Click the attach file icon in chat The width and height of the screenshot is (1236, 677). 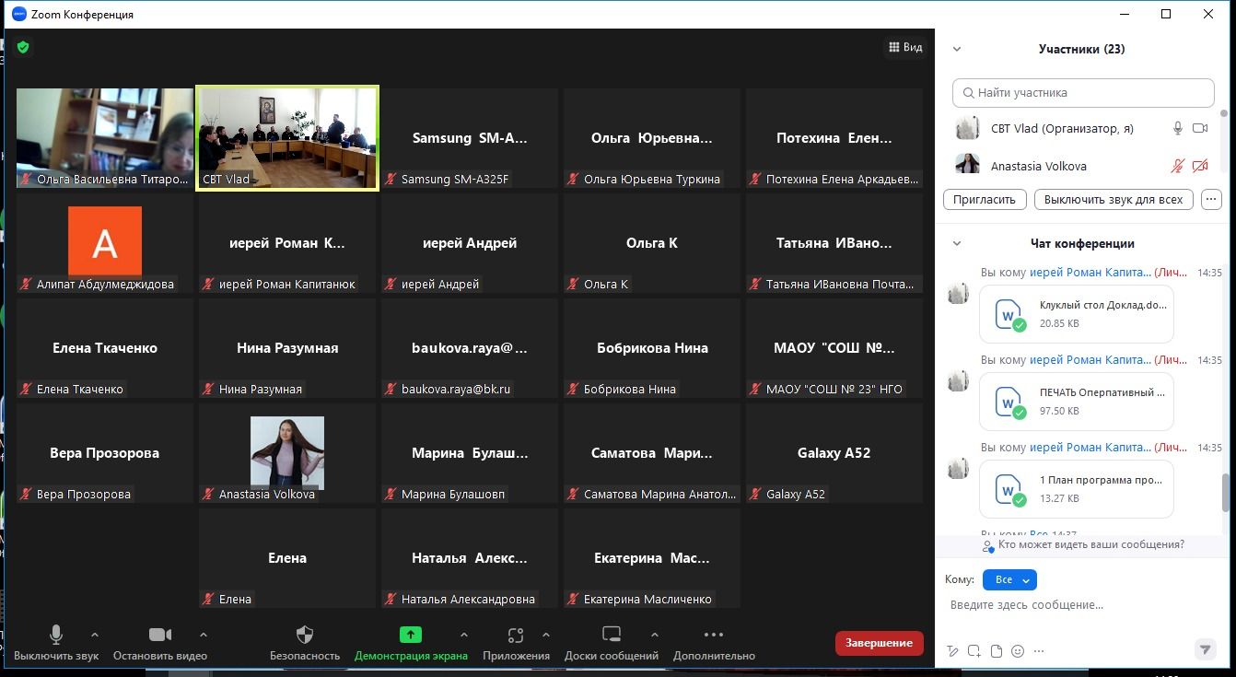click(997, 651)
